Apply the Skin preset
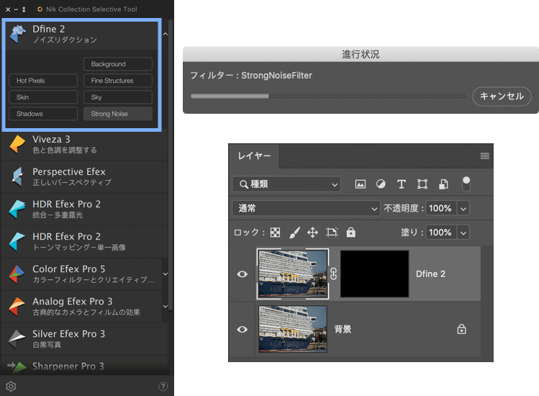Viewport: 539px width, 396px height. pyautogui.click(x=43, y=97)
